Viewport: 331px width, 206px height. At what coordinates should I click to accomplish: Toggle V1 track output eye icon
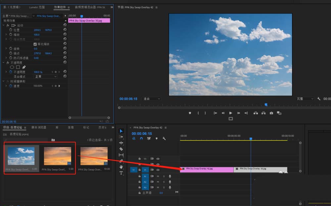pos(158,170)
